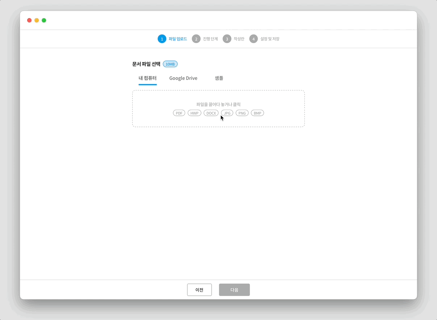Image resolution: width=437 pixels, height=320 pixels.
Task: Click the 이전 button
Action: pyautogui.click(x=199, y=290)
